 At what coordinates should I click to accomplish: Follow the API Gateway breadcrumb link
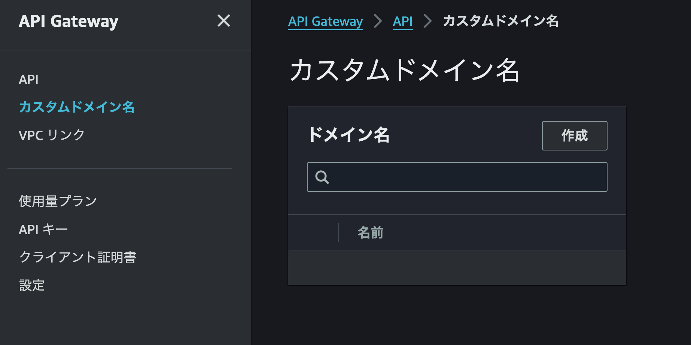(x=325, y=21)
